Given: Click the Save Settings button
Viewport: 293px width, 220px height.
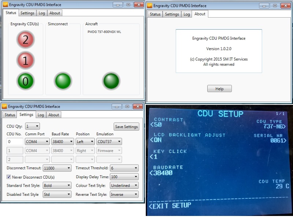Looking at the screenshot, I should pyautogui.click(x=126, y=126).
